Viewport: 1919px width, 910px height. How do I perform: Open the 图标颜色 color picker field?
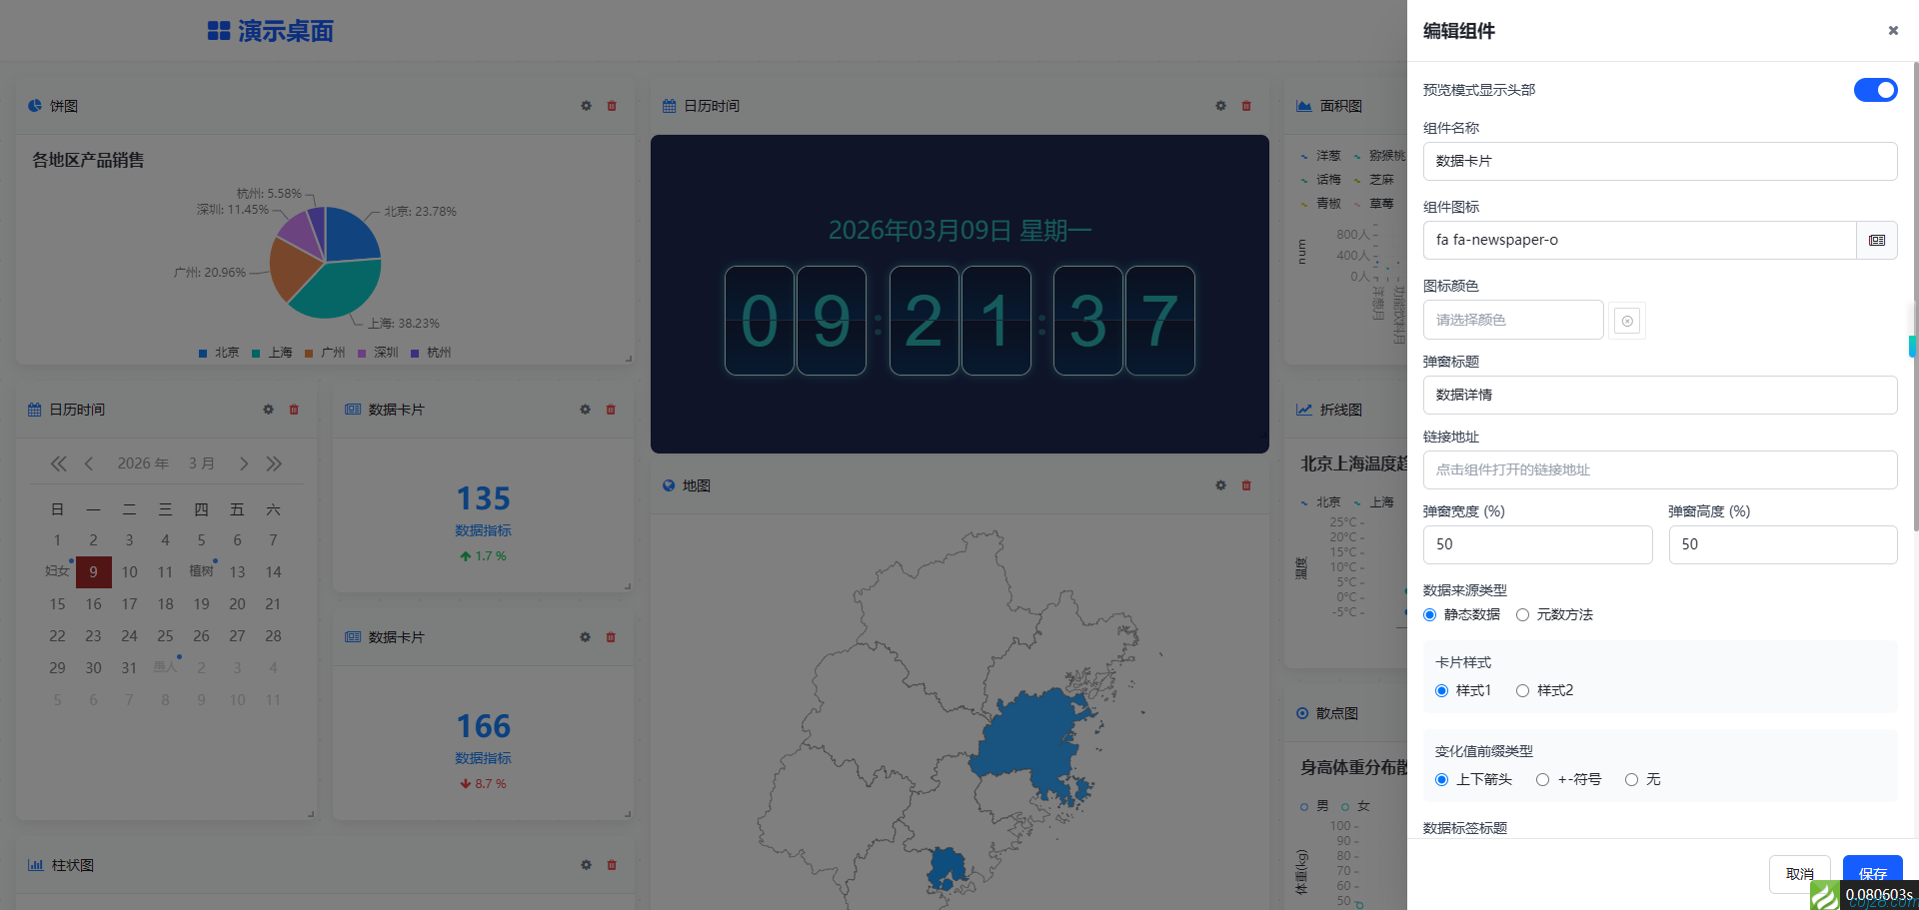coord(1512,320)
